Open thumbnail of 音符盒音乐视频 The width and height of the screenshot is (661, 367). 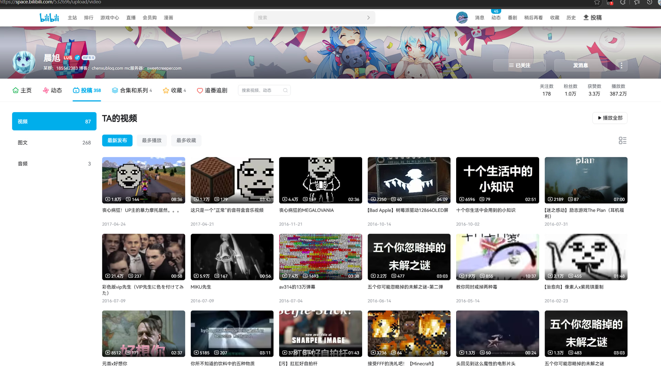click(232, 180)
